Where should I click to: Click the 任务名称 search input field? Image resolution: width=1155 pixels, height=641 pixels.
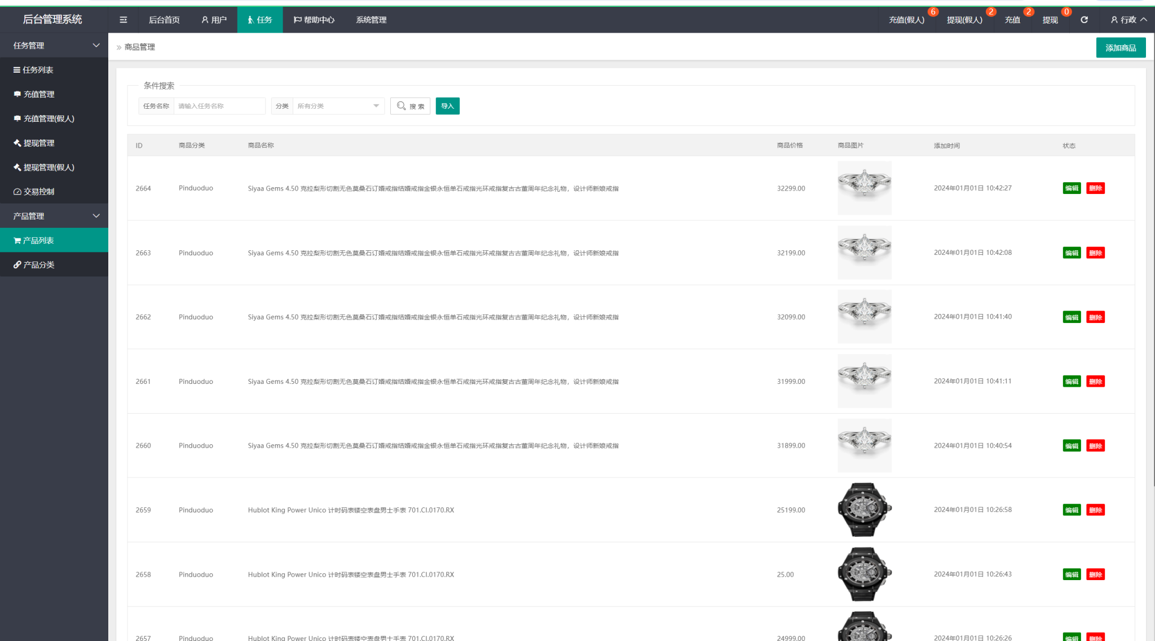(x=219, y=106)
